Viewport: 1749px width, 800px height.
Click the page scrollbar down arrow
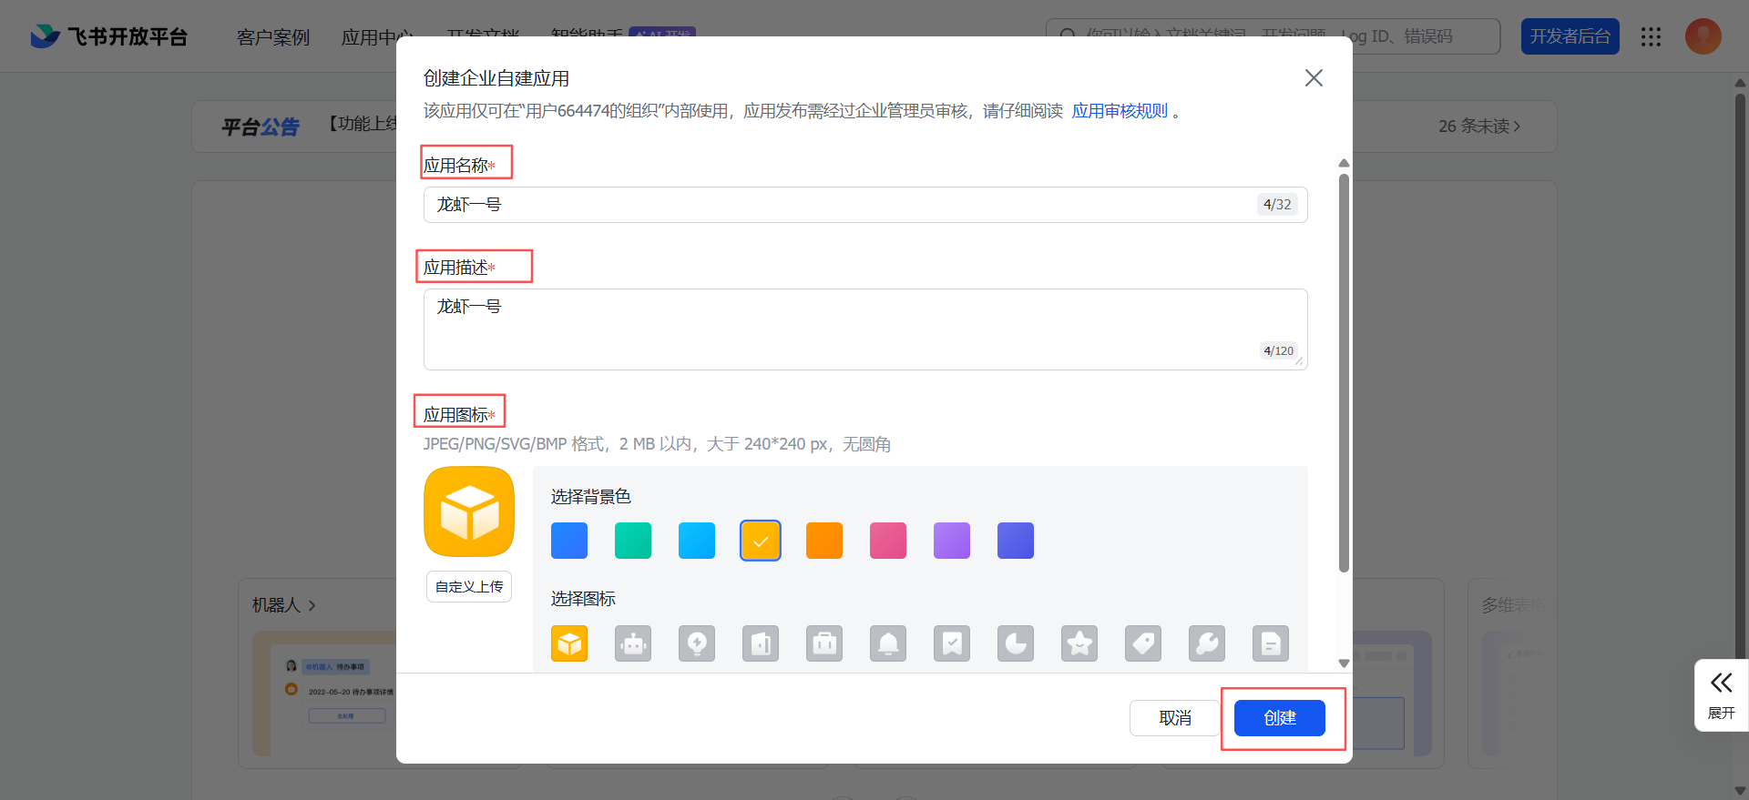1740,791
